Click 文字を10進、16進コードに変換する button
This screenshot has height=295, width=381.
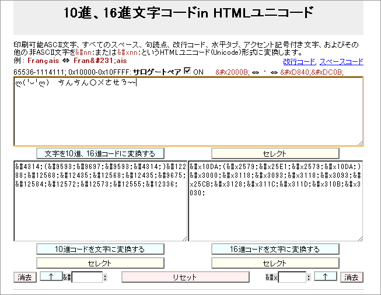click(x=100, y=154)
